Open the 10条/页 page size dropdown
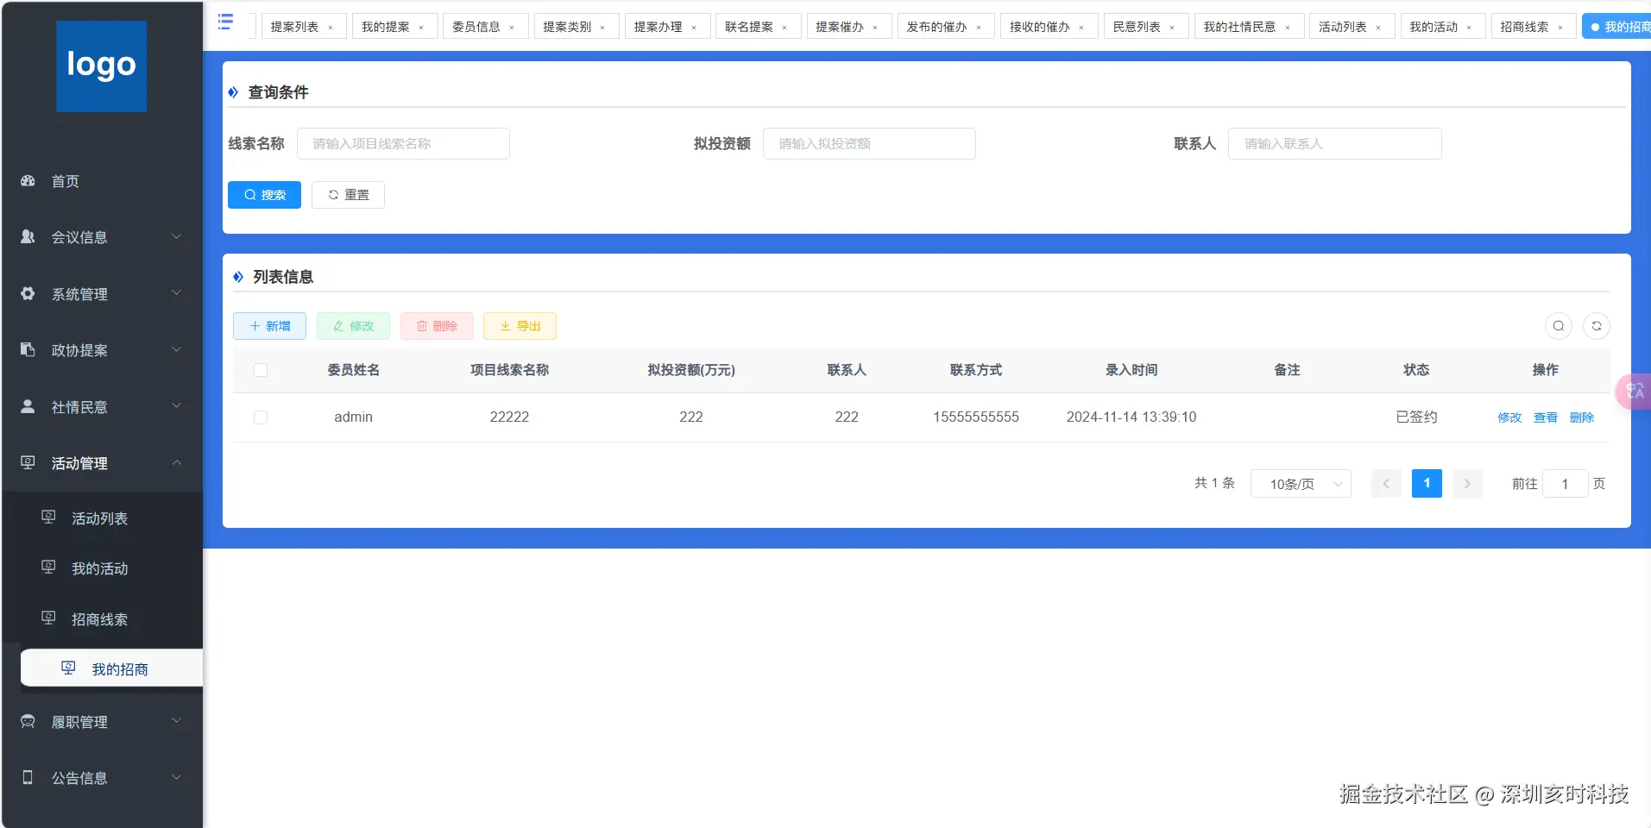Image resolution: width=1651 pixels, height=828 pixels. [x=1301, y=484]
